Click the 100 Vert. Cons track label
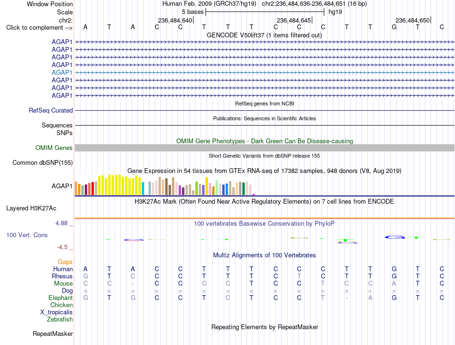This screenshot has width=455, height=345. (27, 235)
